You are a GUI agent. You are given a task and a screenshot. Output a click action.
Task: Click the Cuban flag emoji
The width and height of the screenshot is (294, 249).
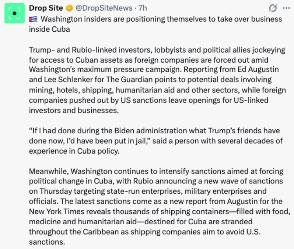(33, 19)
